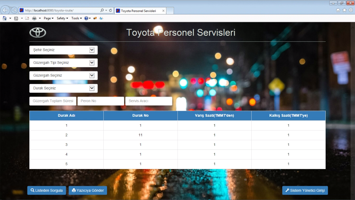Click Durak Adı cell showing 2

point(66,135)
